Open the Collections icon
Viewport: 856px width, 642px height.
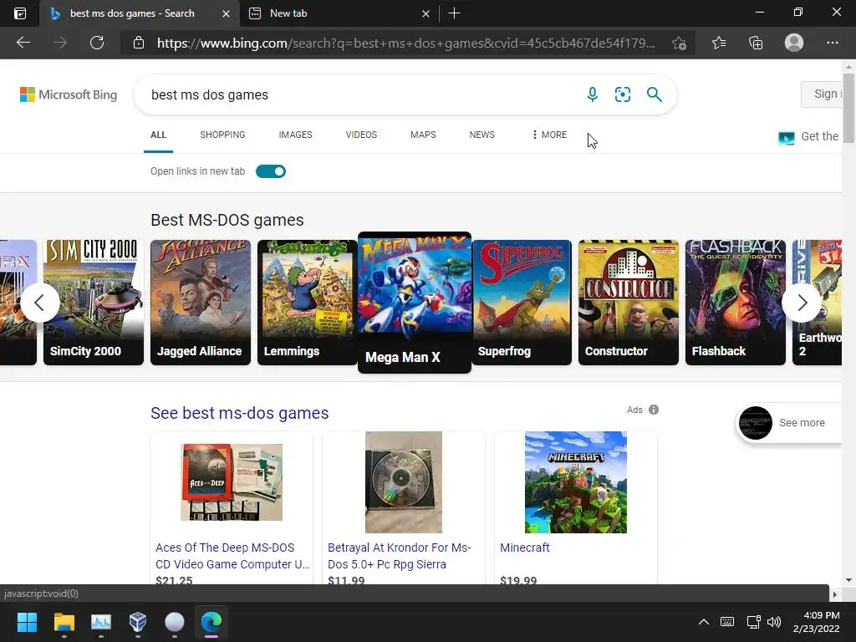[756, 43]
